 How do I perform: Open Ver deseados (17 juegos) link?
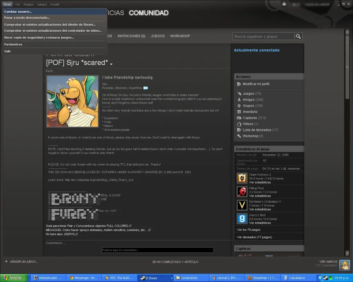254,237
